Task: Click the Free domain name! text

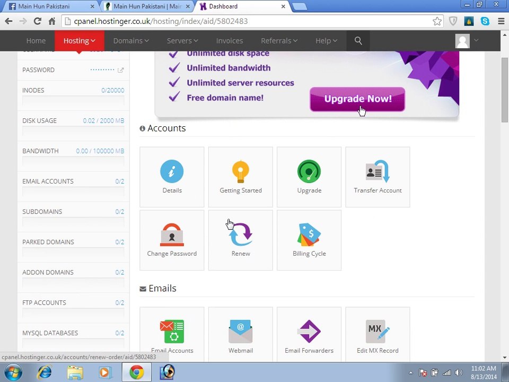Action: click(225, 98)
